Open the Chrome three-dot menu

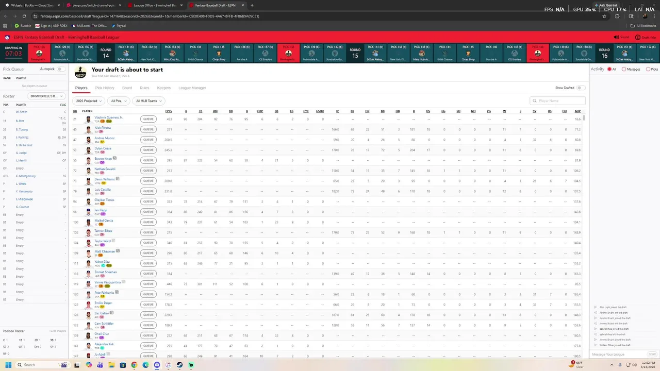click(x=654, y=16)
